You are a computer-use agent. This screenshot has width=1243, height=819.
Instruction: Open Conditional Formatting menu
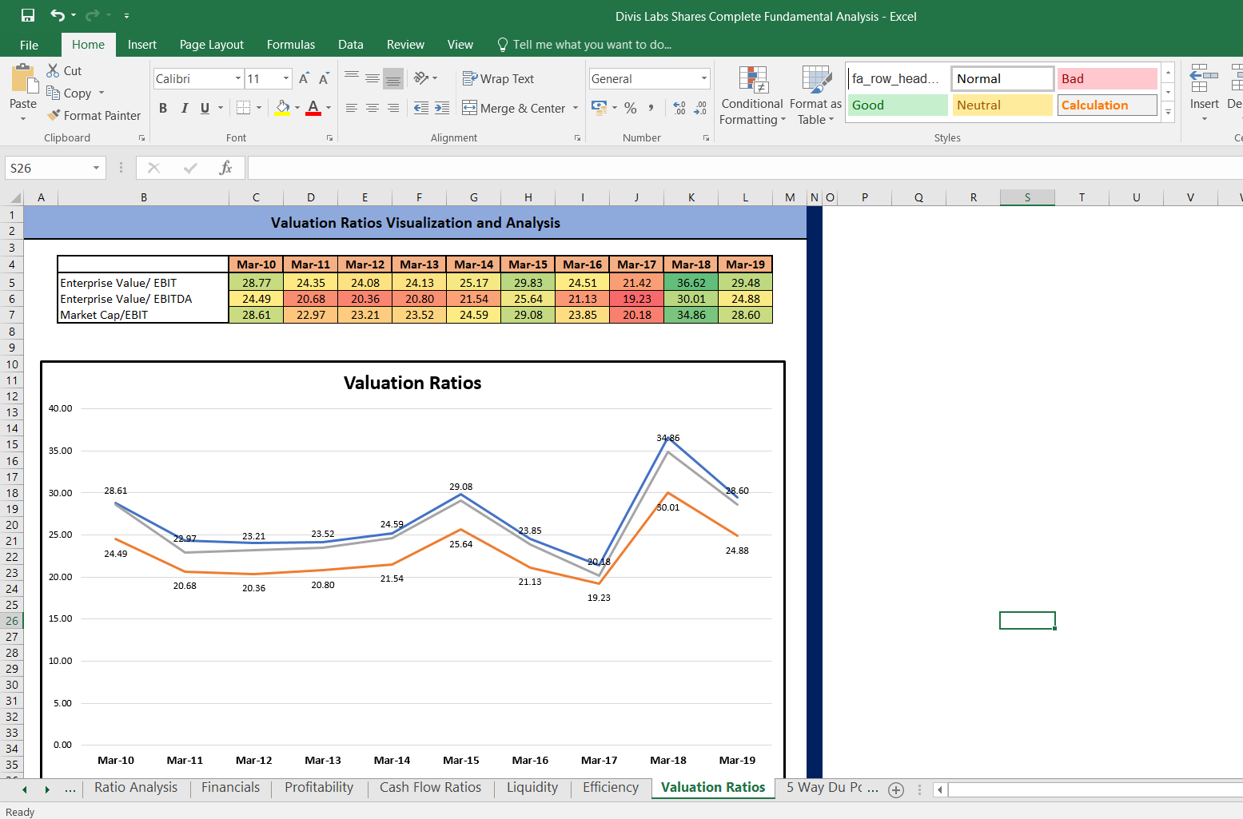pyautogui.click(x=752, y=96)
